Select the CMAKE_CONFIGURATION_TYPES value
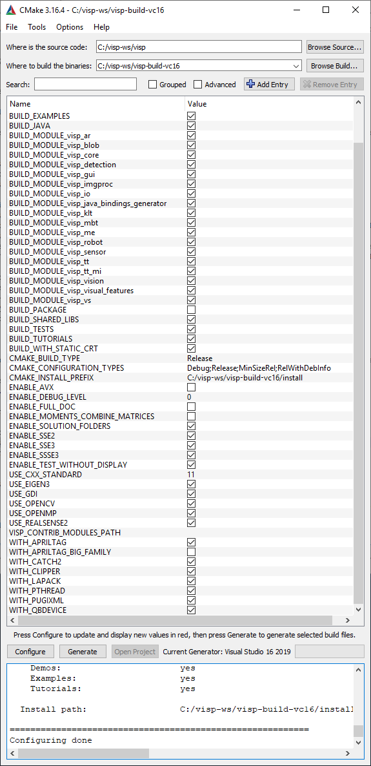 [x=259, y=368]
